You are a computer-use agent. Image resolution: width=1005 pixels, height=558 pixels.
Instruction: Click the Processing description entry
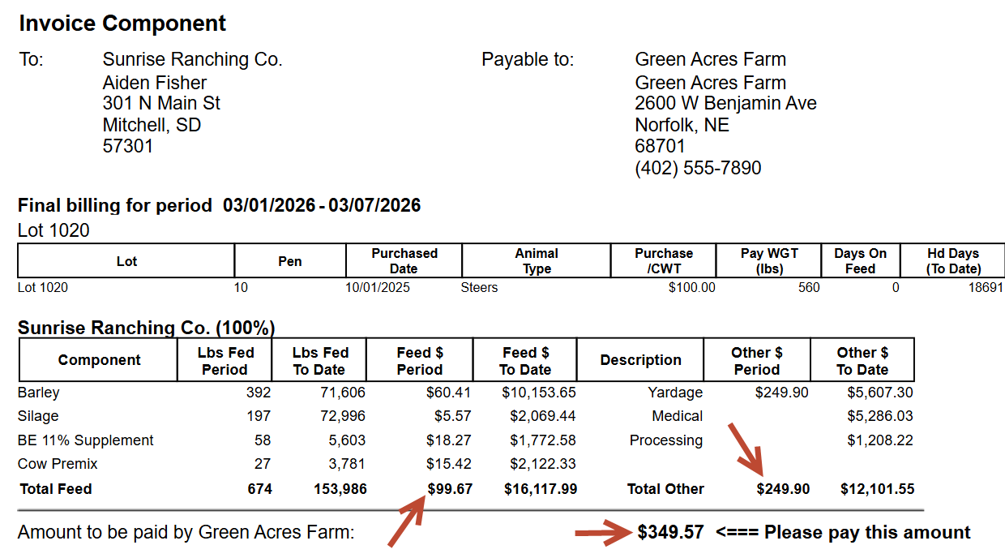[x=665, y=440]
